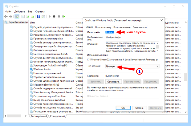Open the Тип запуска dropdown
The image size is (191, 126).
(132, 66)
